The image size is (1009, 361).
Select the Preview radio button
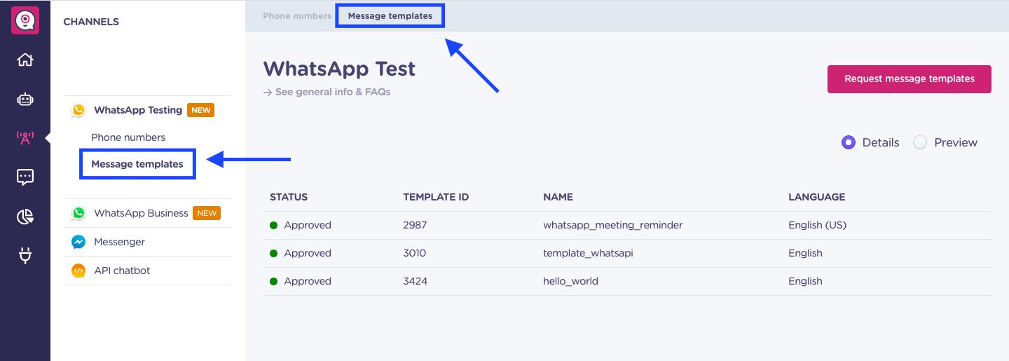click(920, 142)
